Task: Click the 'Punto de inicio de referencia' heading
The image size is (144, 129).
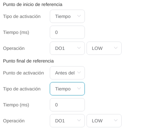Action: pos(33,5)
